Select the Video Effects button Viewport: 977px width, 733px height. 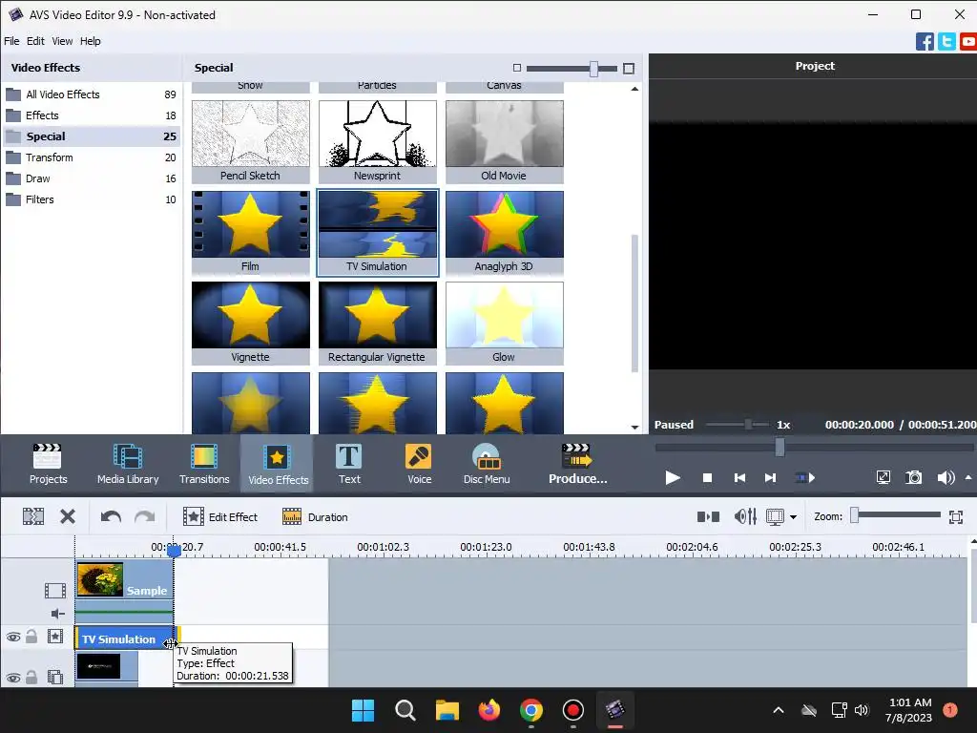(x=278, y=464)
